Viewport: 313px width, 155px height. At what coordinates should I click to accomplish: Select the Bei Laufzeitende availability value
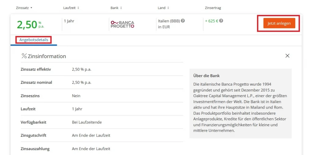tap(87, 122)
